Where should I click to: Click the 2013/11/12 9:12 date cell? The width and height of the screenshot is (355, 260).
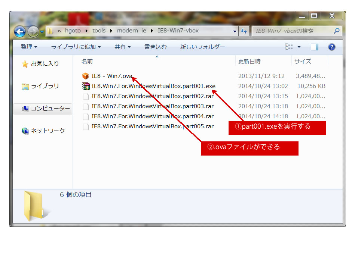(x=261, y=76)
